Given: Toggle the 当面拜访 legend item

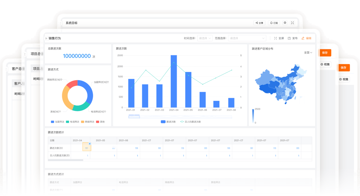Looking at the screenshot, I should pyautogui.click(x=58, y=122).
